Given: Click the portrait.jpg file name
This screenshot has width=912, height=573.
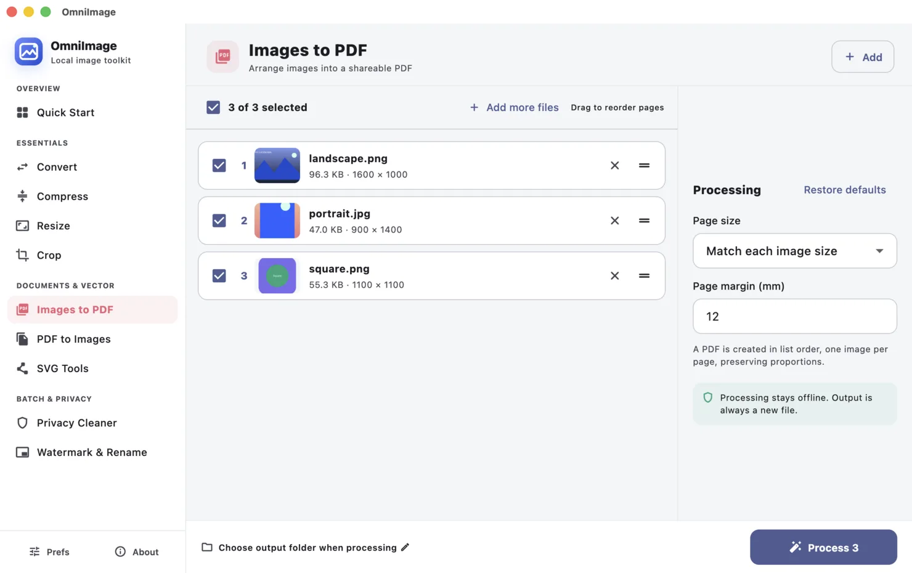Looking at the screenshot, I should coord(340,213).
